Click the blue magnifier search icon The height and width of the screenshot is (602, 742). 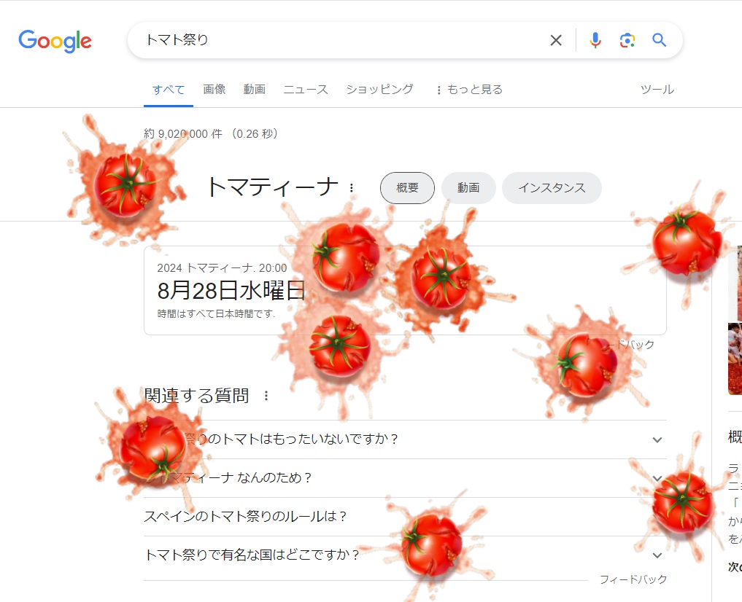pyautogui.click(x=659, y=40)
